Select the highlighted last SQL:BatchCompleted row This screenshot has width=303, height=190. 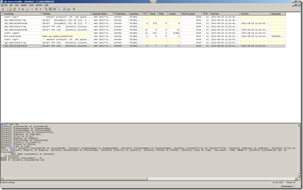click(x=143, y=46)
